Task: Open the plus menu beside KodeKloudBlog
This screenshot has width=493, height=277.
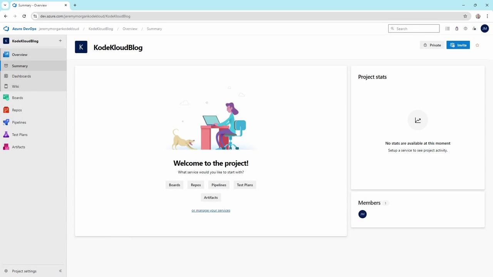Action: [x=60, y=41]
